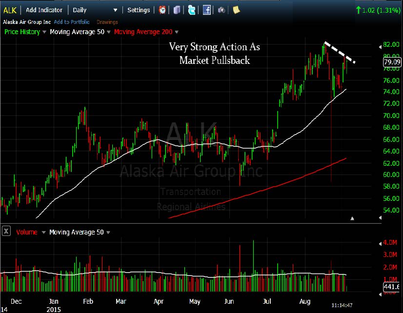Click the ALK ticker symbol
The image size is (403, 313).
10,10
